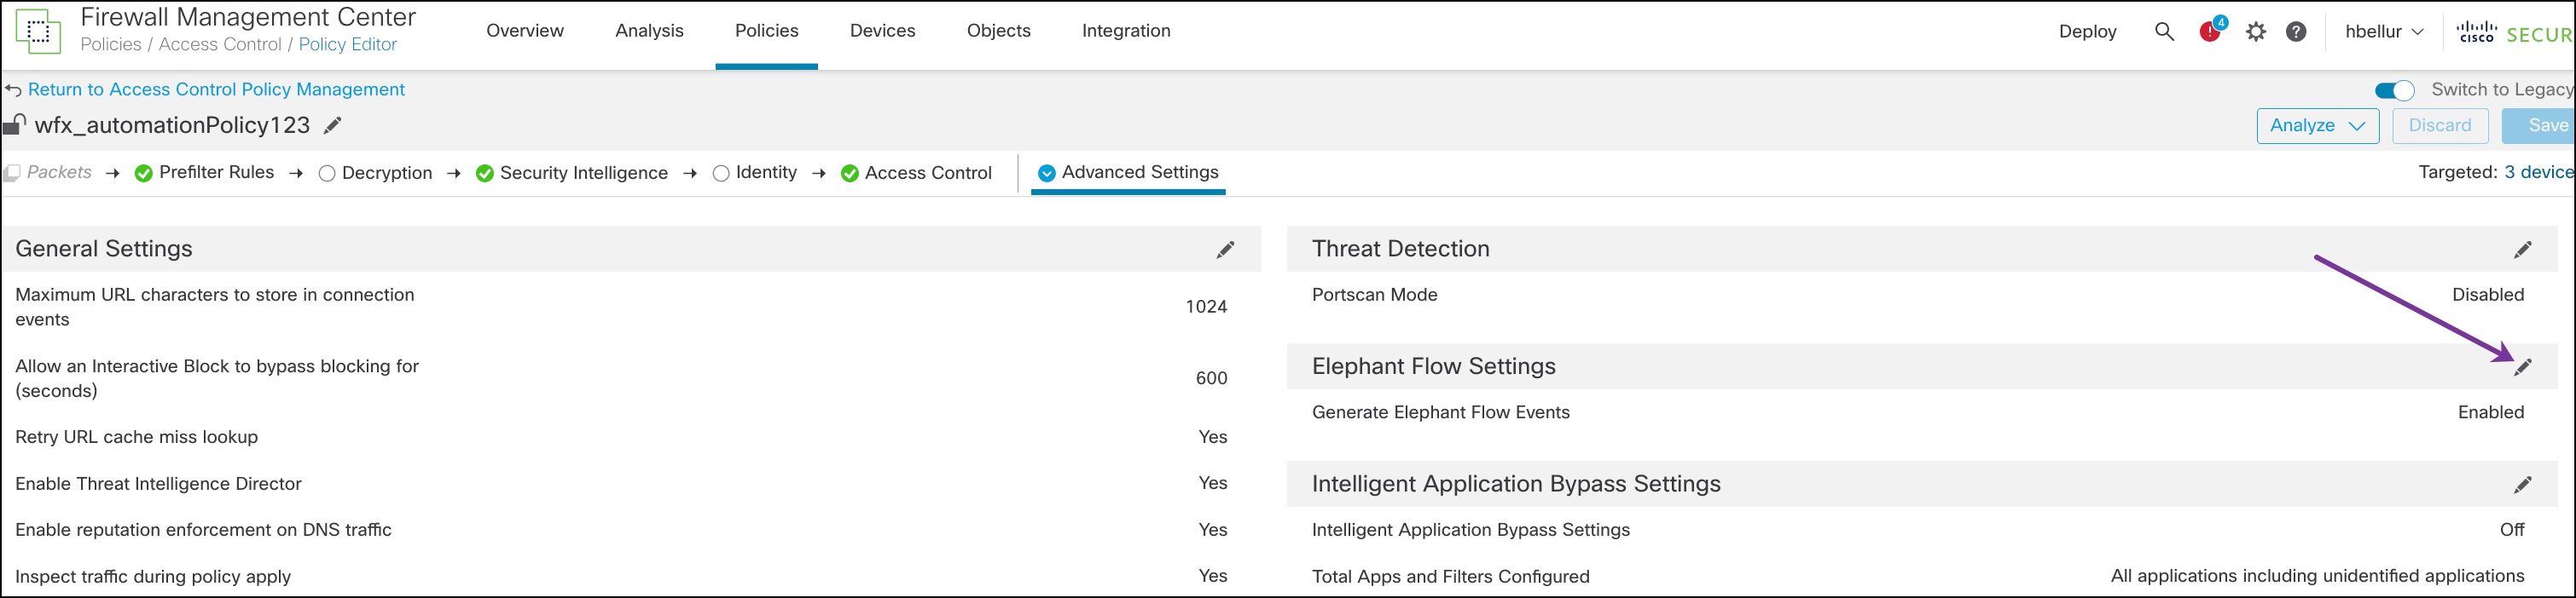Open the hbellur user menu
The height and width of the screenshot is (598, 2576).
(x=2384, y=32)
